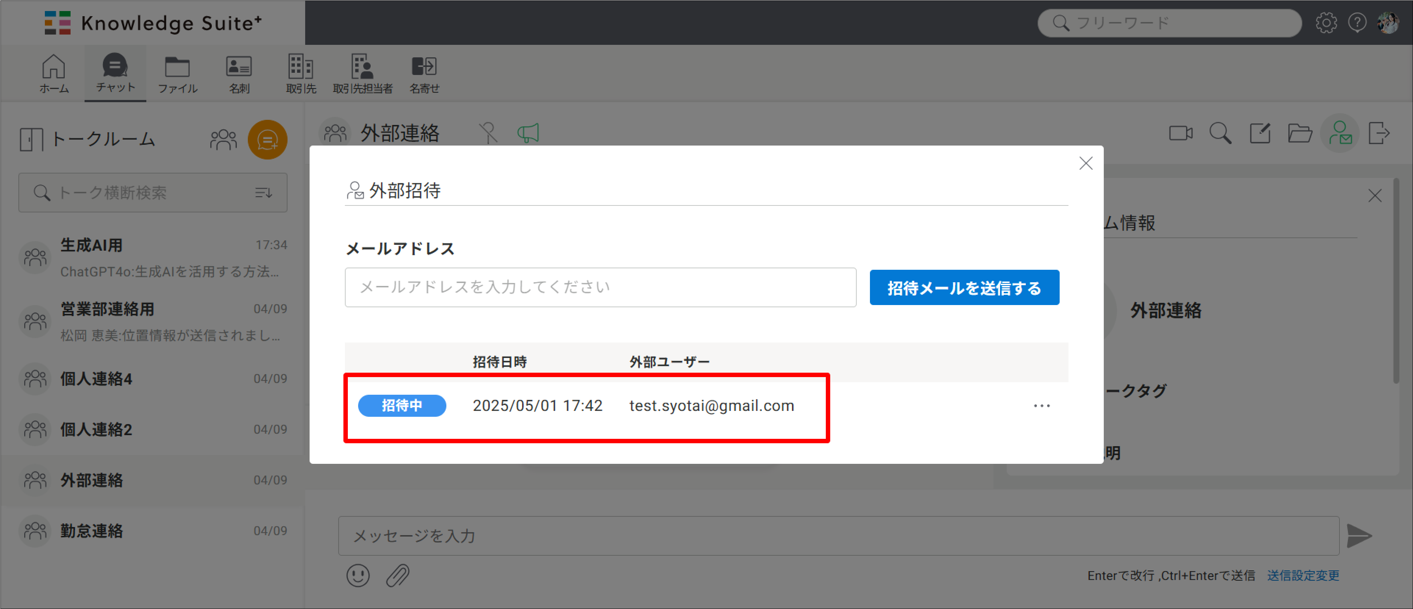
Task: Open the emoji smiley picker
Action: [x=358, y=576]
